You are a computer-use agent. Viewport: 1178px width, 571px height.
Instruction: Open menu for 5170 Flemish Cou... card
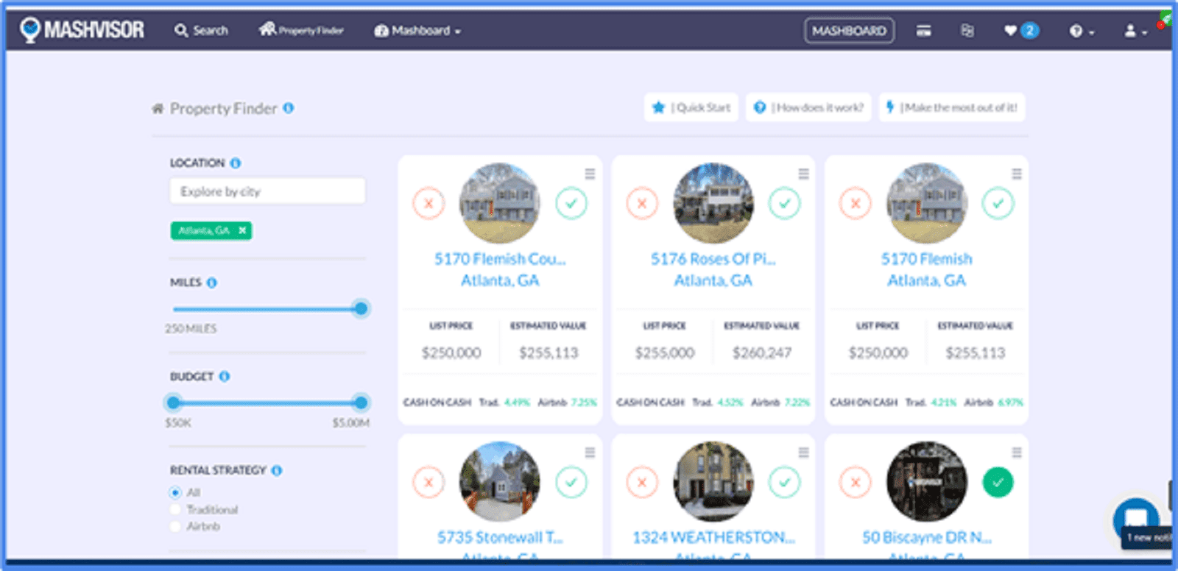tap(590, 174)
